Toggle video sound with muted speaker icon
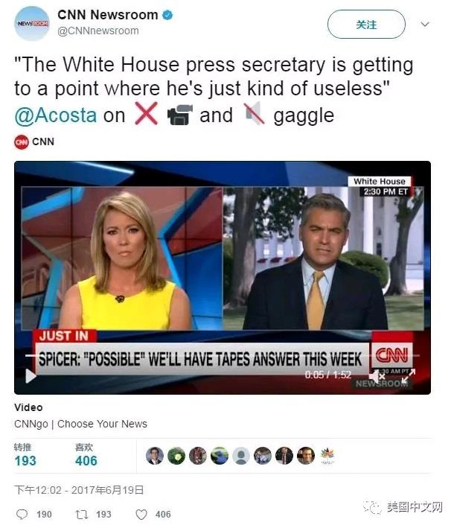 [x=377, y=376]
